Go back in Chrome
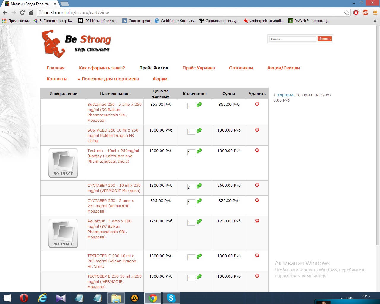The height and width of the screenshot is (304, 380). pos(5,12)
